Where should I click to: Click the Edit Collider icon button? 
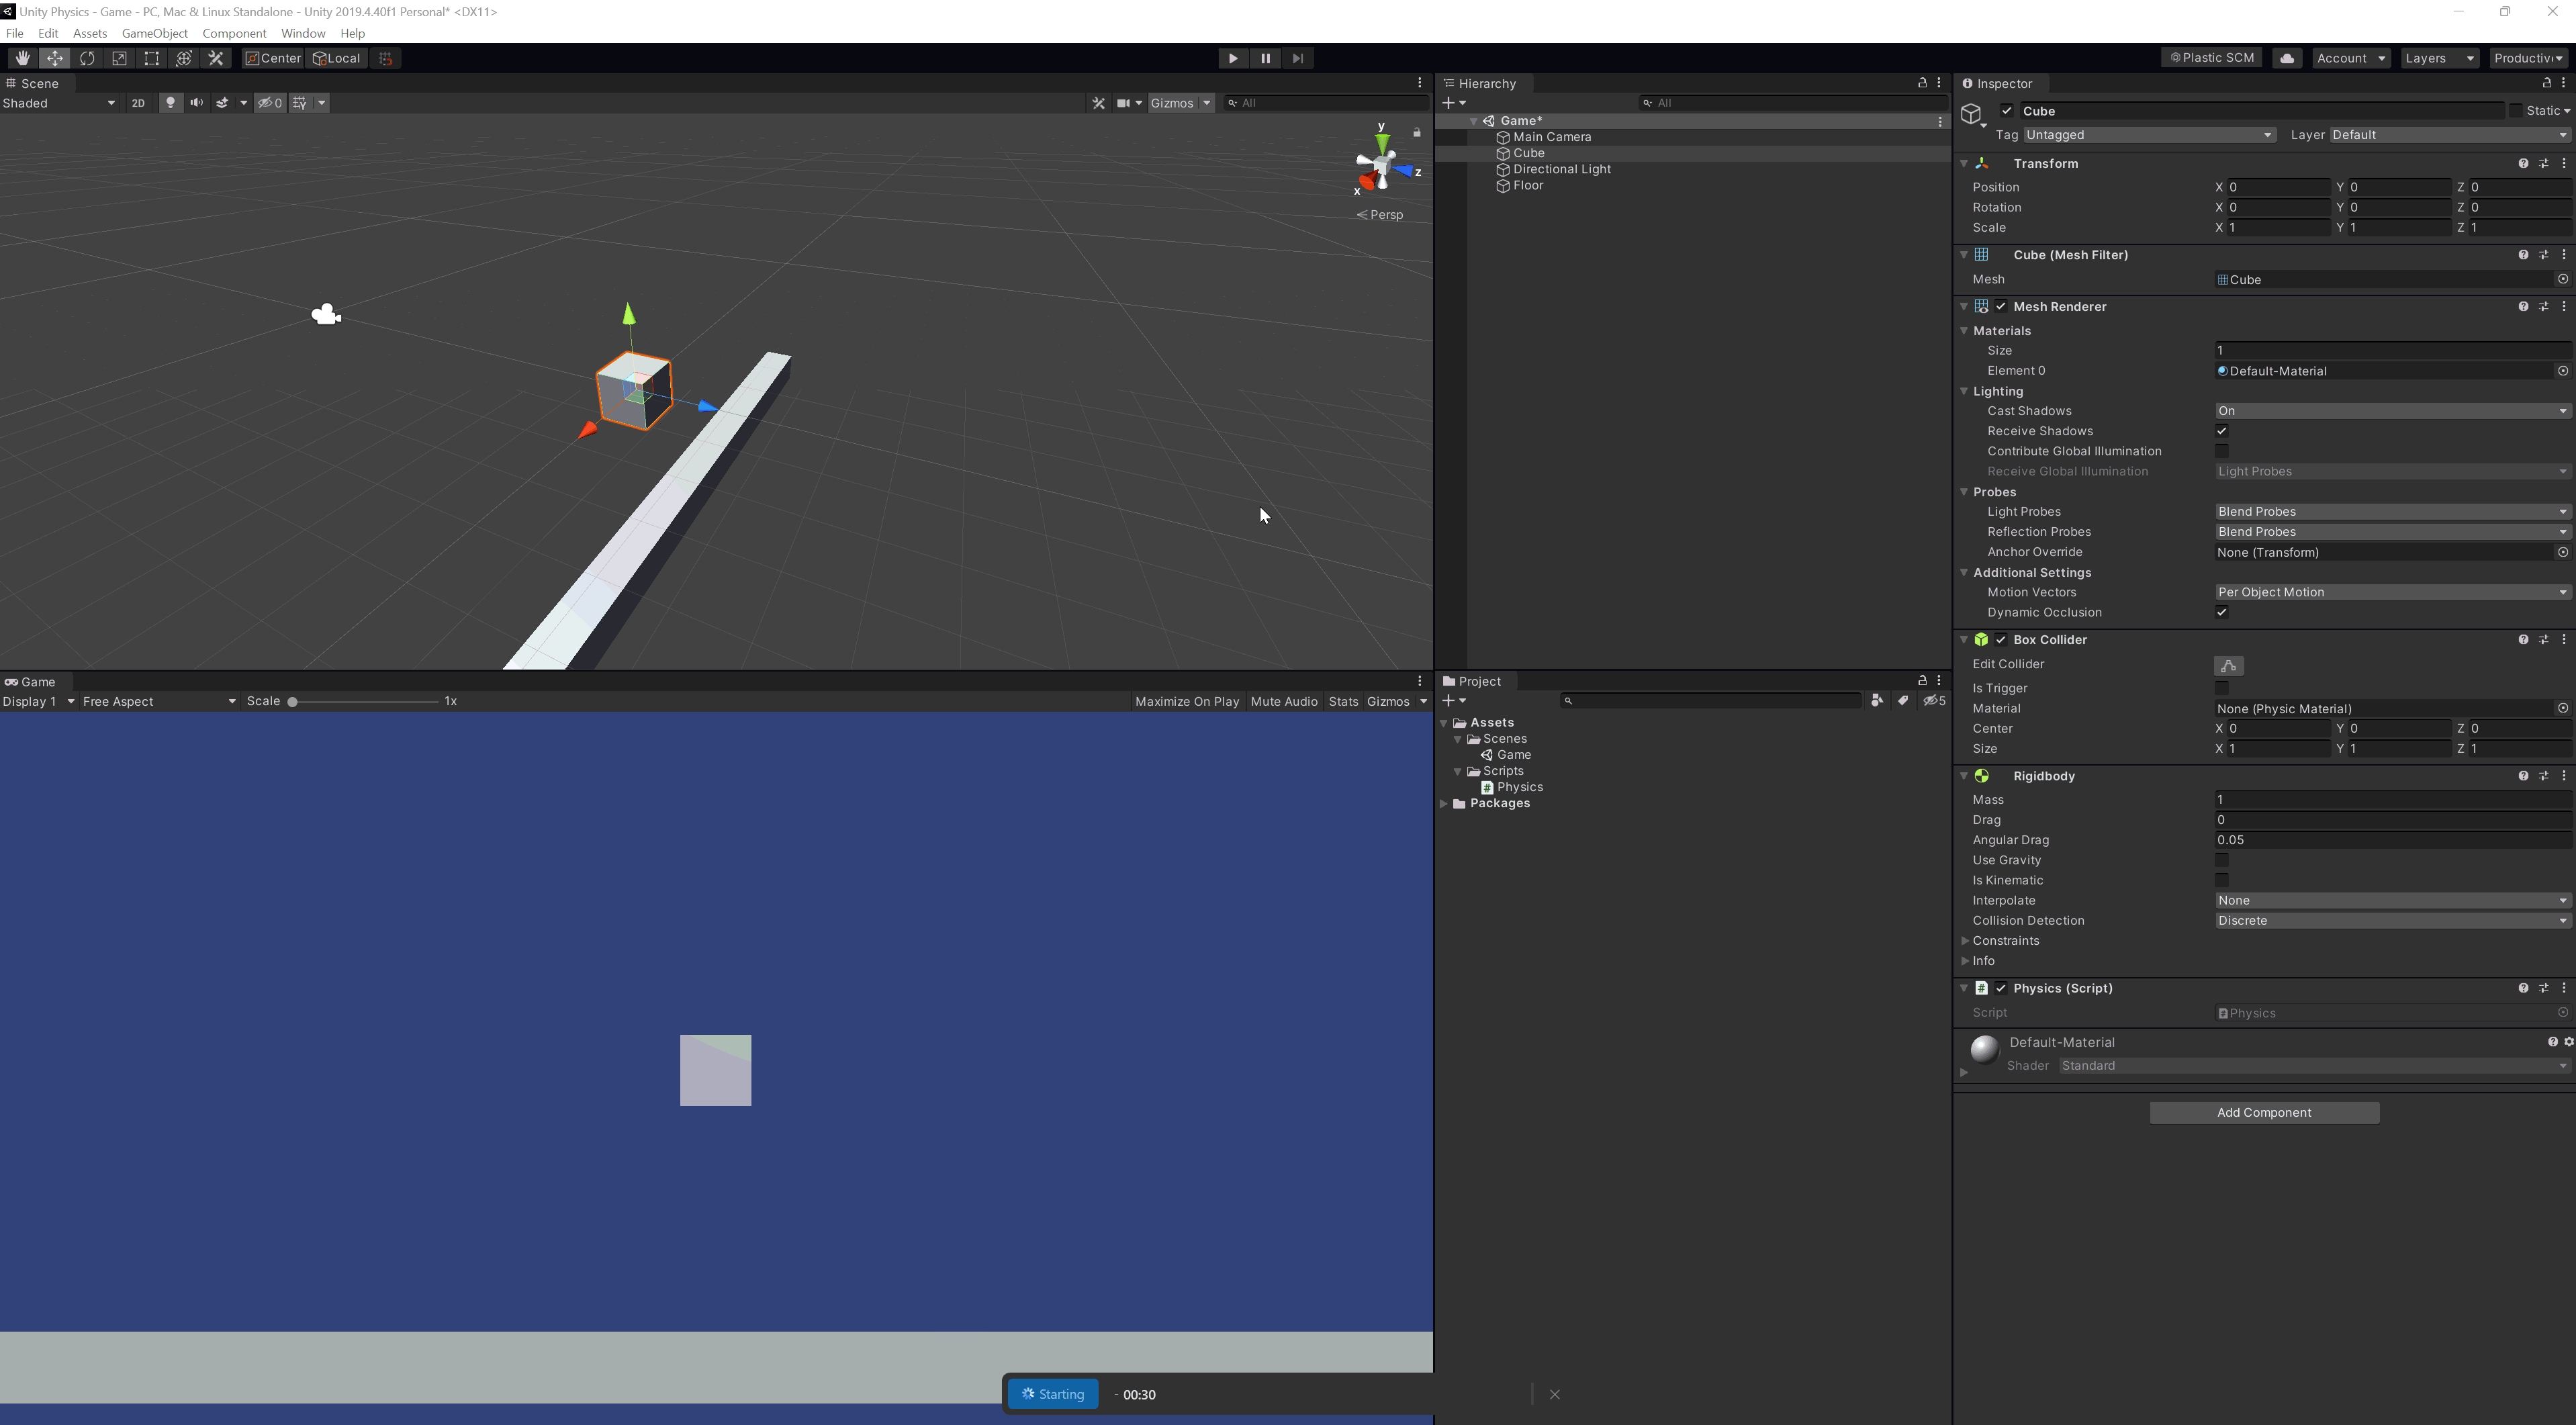tap(2228, 665)
